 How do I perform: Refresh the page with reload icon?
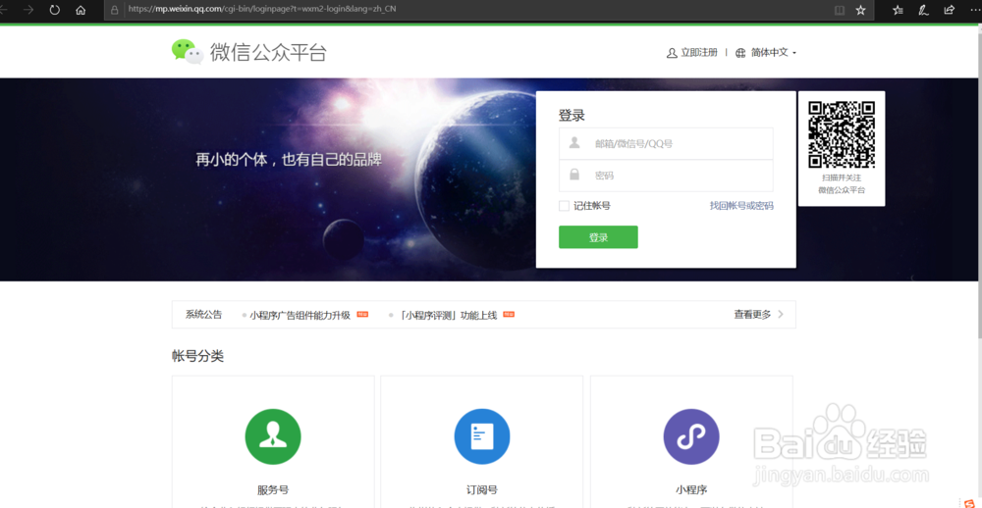pos(54,10)
